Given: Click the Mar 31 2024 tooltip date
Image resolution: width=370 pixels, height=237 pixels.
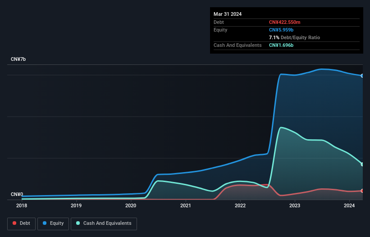Looking at the screenshot, I should [x=228, y=14].
